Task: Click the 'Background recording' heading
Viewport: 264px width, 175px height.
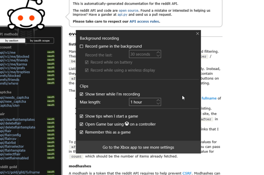Action: [99, 38]
